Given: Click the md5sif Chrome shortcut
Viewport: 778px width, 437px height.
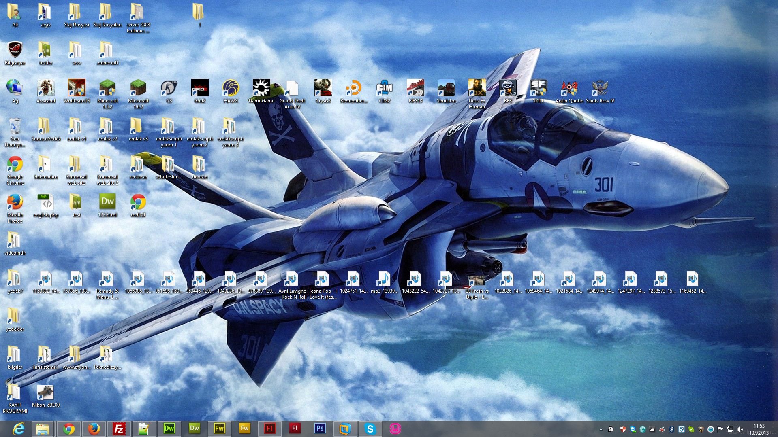Looking at the screenshot, I should 138,206.
